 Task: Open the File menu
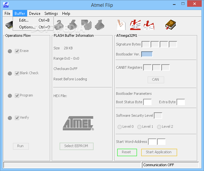tap(7, 13)
